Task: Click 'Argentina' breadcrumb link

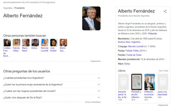Action: pos(8,8)
